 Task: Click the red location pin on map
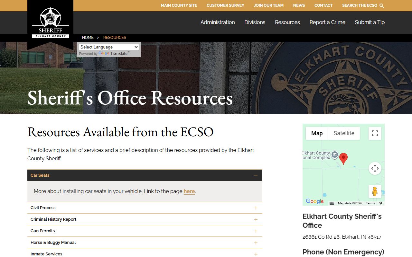point(343,159)
